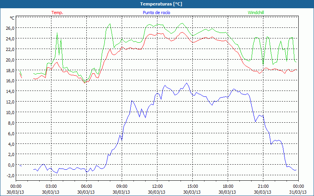Viewport: 314px width, 196px height.
Task: Click the -2,0 y-axis value
Action: [11, 176]
